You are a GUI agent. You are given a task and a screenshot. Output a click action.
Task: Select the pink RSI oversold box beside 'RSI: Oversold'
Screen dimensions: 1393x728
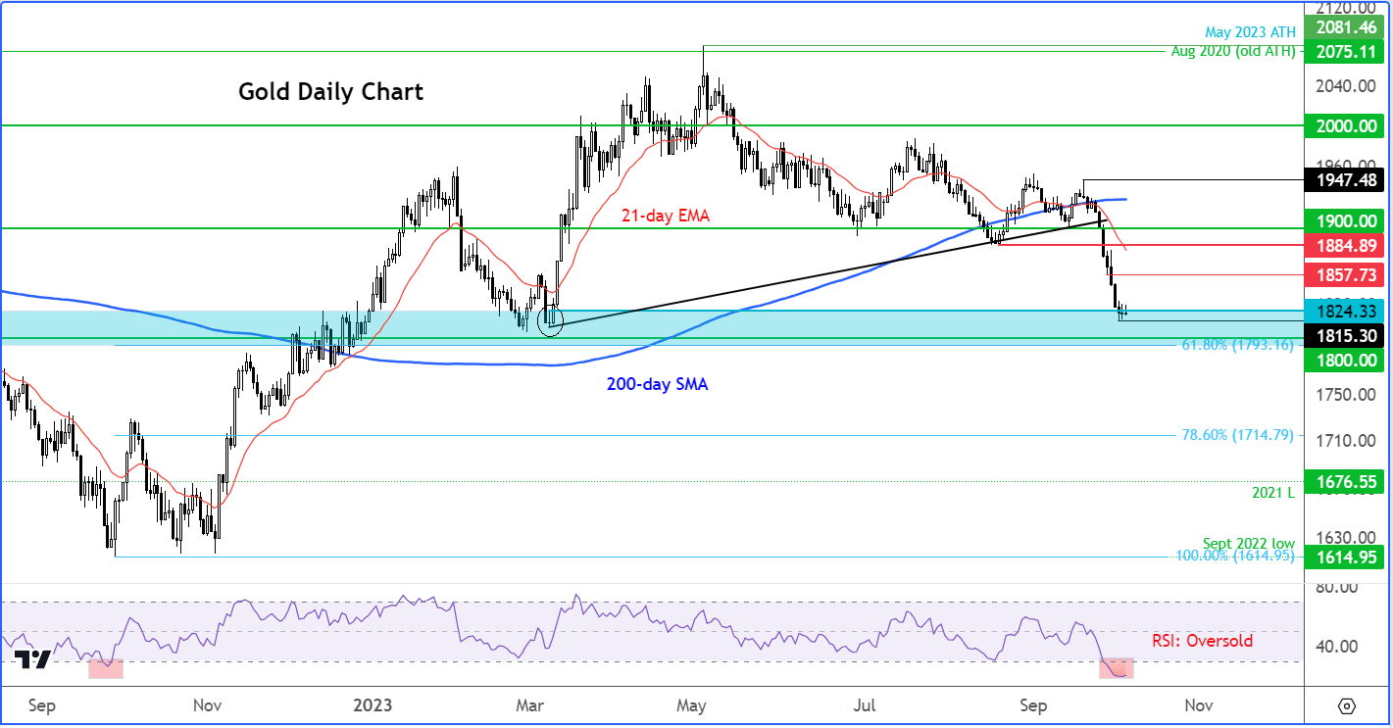[x=1116, y=668]
